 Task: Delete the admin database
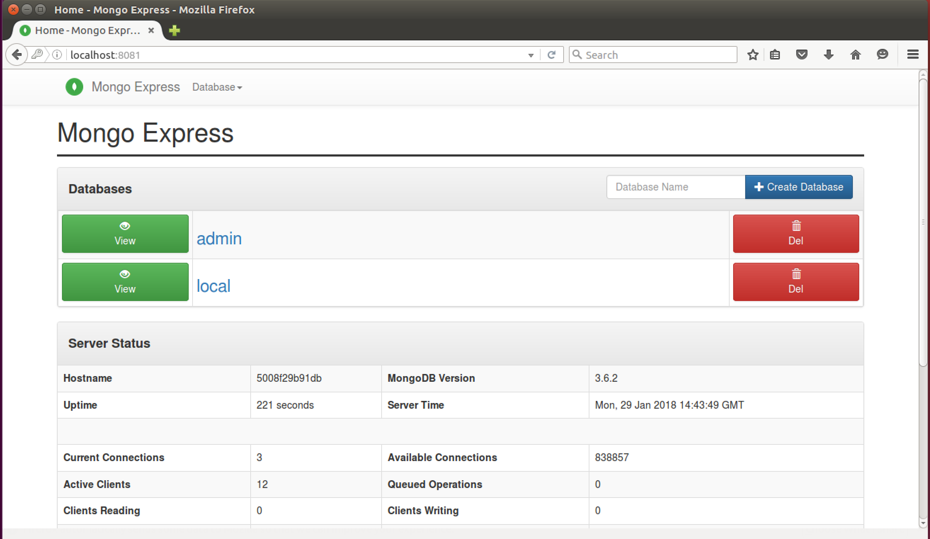(796, 234)
